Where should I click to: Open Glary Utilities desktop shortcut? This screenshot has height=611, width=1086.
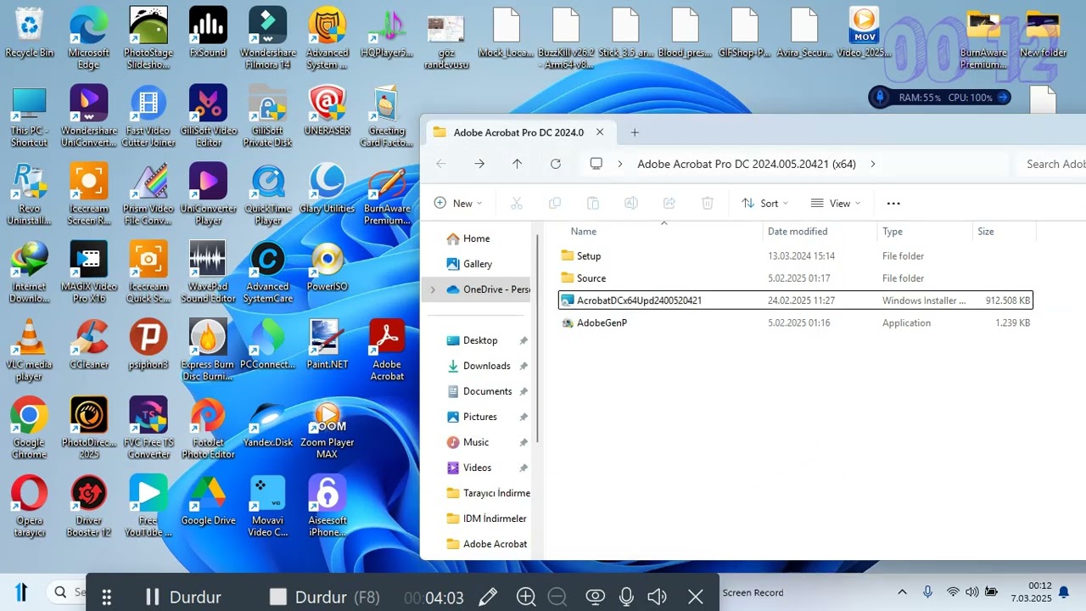[x=327, y=188]
